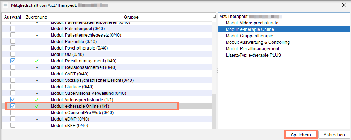Click the green checkmark in e-therapie Online row
This screenshot has height=140, width=351.
point(37,106)
